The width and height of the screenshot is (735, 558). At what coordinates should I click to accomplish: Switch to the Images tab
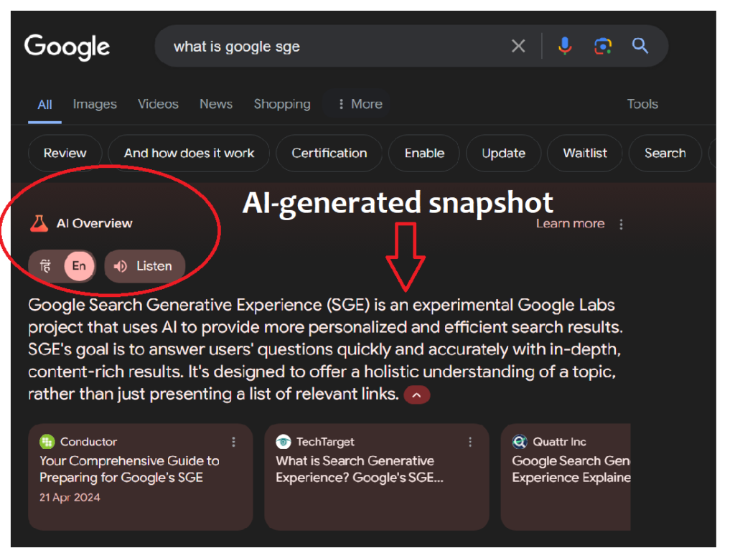(95, 104)
